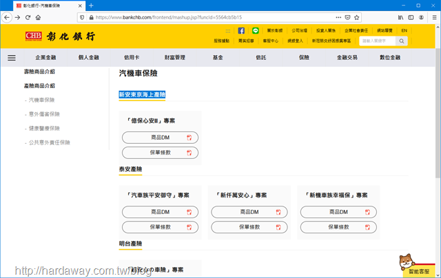The width and height of the screenshot is (441, 278).
Task: Click the highlighted 新安東京海上產險 heading
Action: point(142,95)
